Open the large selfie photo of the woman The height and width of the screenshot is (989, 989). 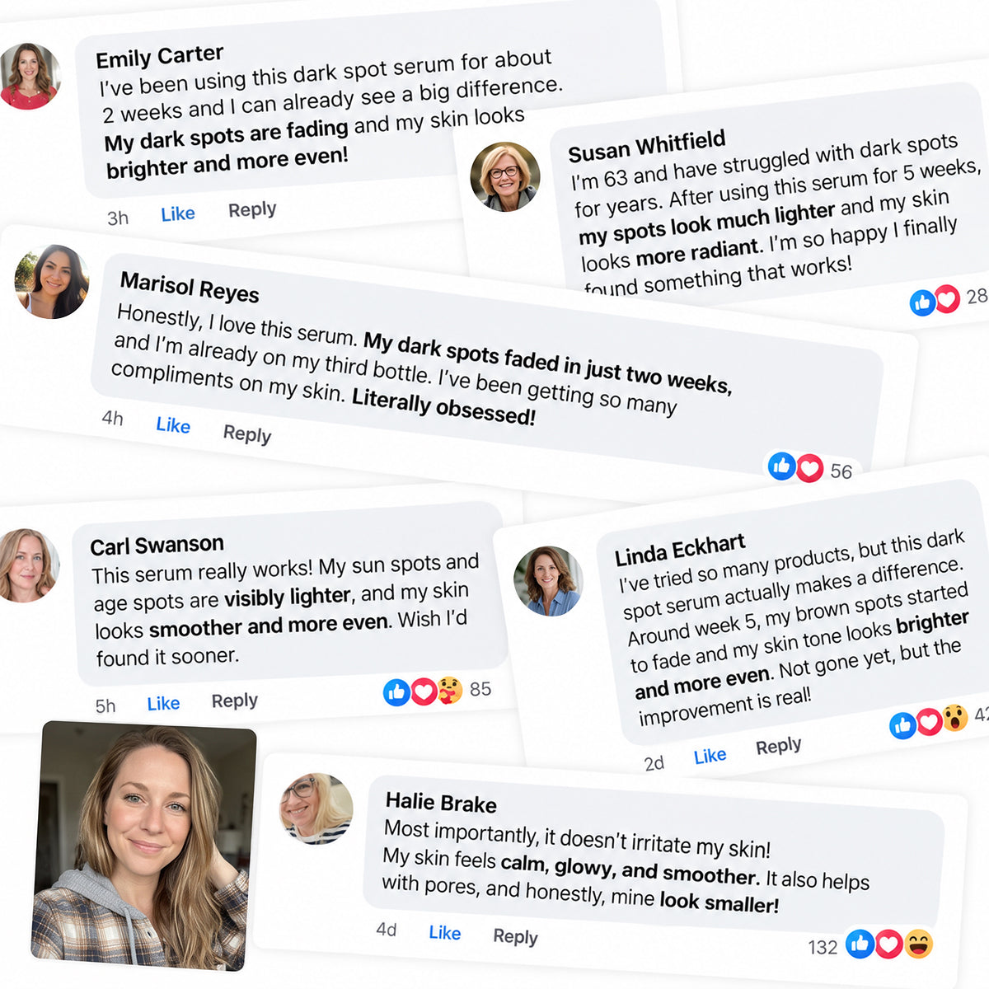click(x=144, y=846)
